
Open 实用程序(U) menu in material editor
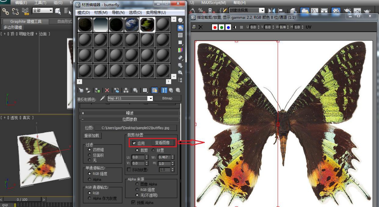pyautogui.click(x=156, y=12)
